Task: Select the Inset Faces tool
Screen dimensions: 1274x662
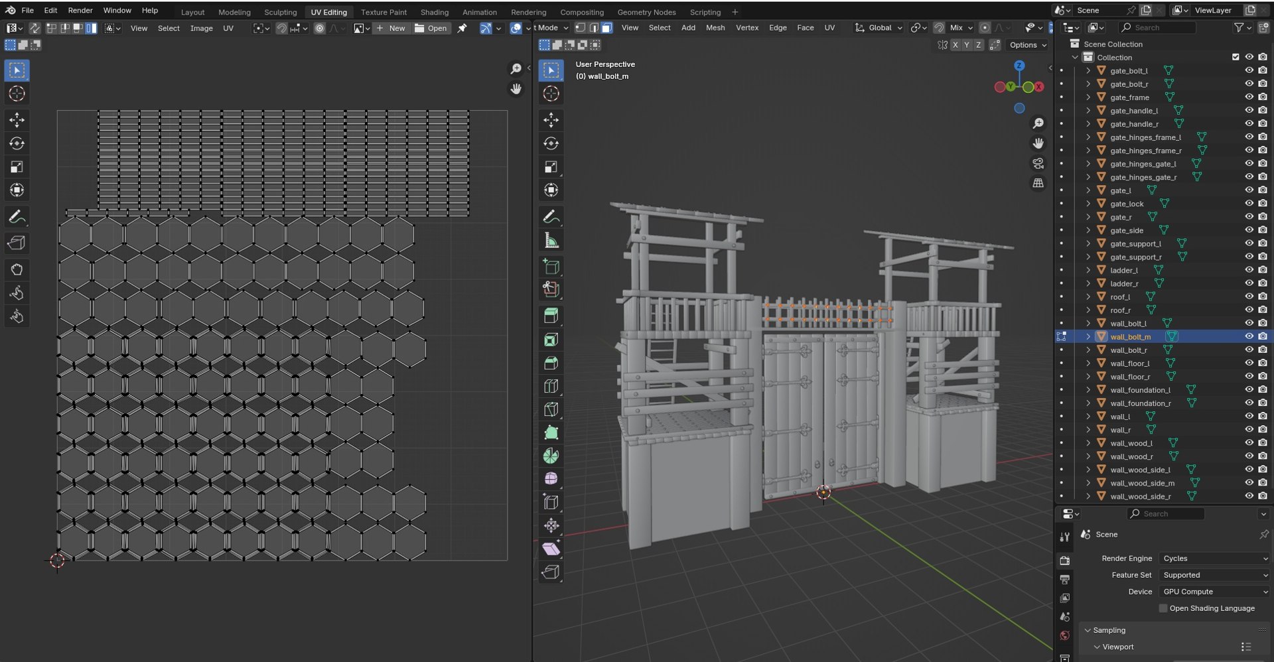Action: point(551,340)
